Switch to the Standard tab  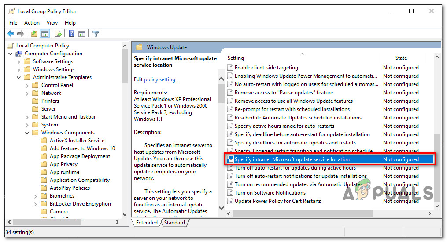[174, 223]
